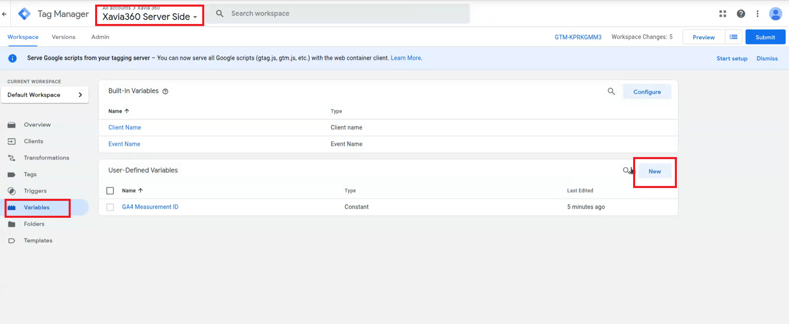Click the 'Client name' type cell
The image size is (789, 324).
[347, 127]
